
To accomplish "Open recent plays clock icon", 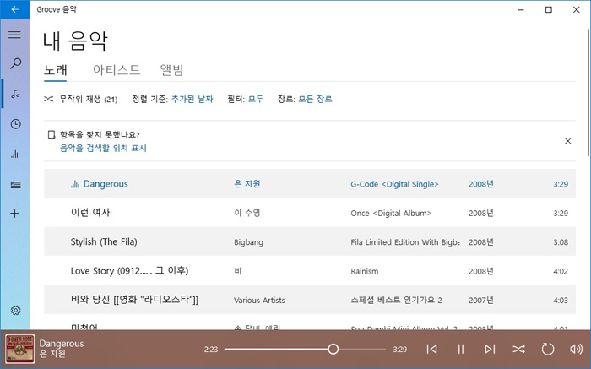I will coord(15,124).
